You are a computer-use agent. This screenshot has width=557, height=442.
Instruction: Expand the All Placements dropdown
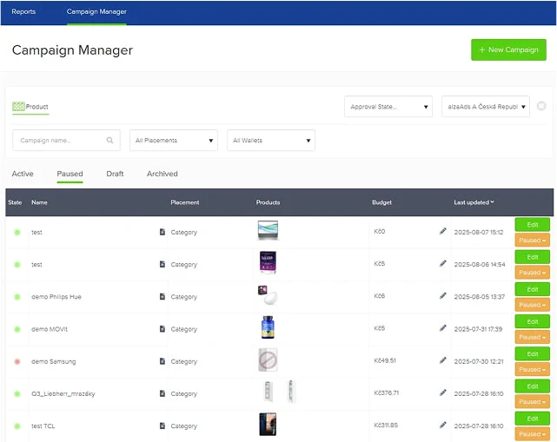(174, 141)
